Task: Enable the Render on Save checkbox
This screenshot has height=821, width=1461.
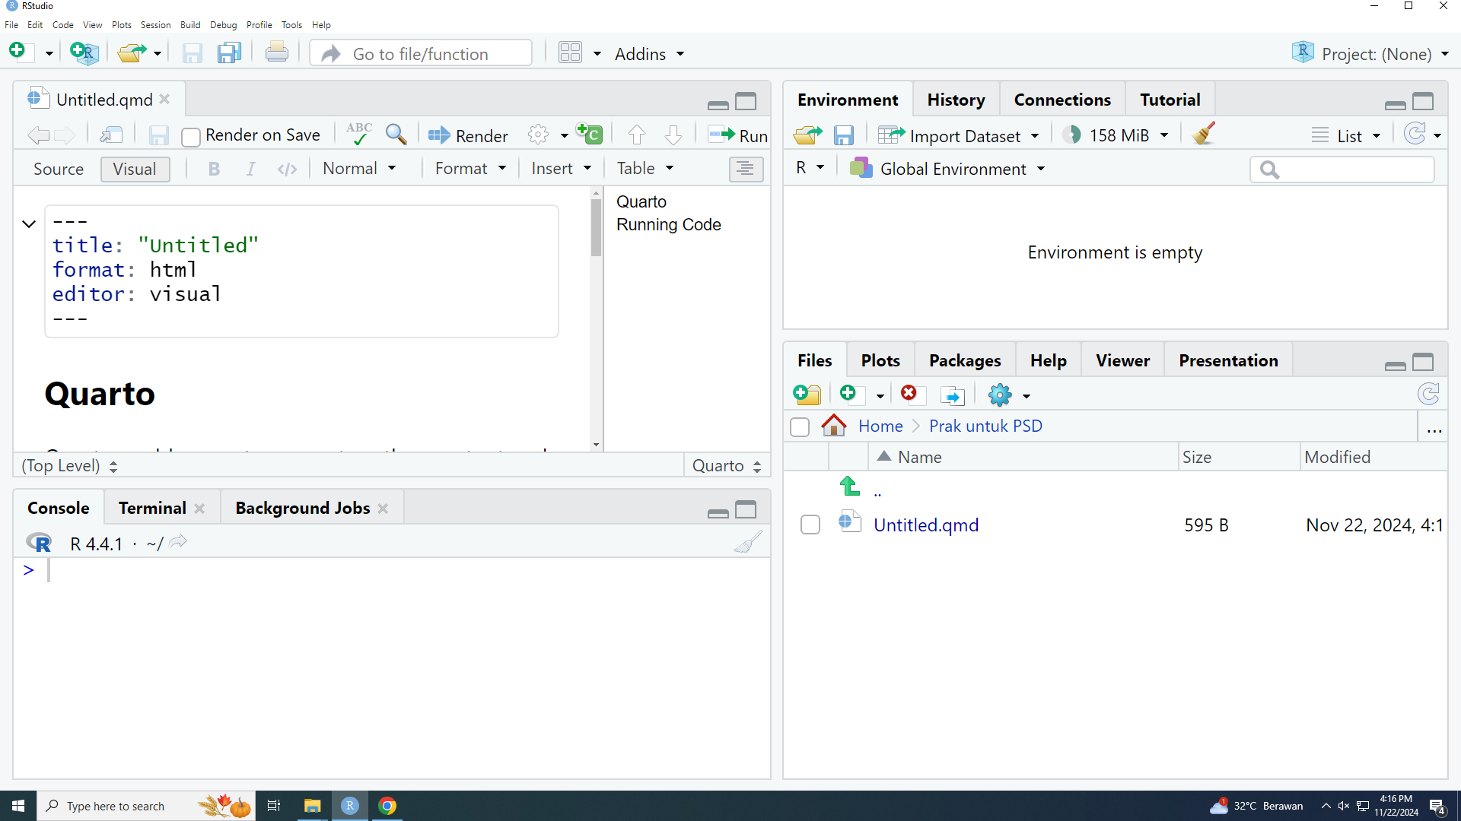Action: [x=191, y=136]
